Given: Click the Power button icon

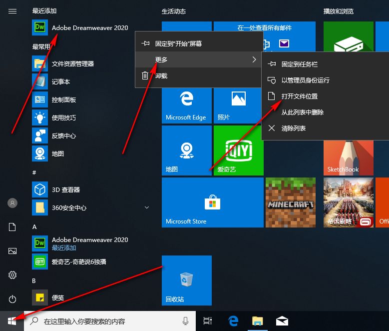Looking at the screenshot, I should point(12,299).
